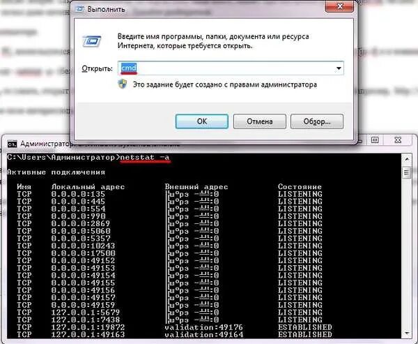Expand the Открыть combo box dropdown arrow
The width and height of the screenshot is (418, 344).
[x=339, y=68]
